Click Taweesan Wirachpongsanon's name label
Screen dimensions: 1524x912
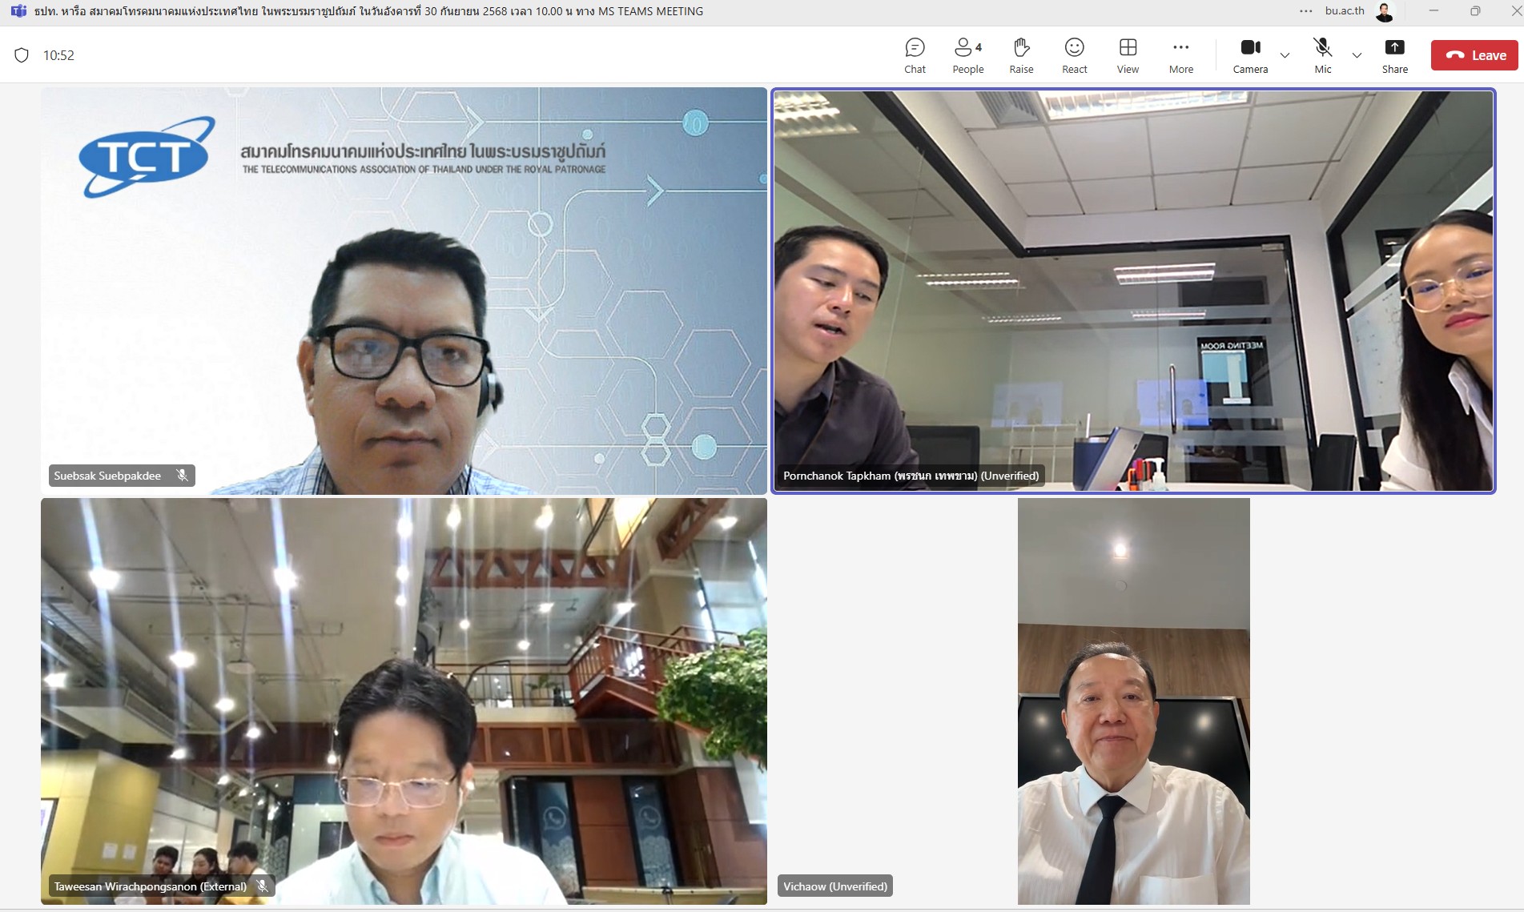[150, 886]
